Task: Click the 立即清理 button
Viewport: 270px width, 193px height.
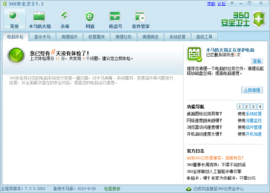Action: 252,90
